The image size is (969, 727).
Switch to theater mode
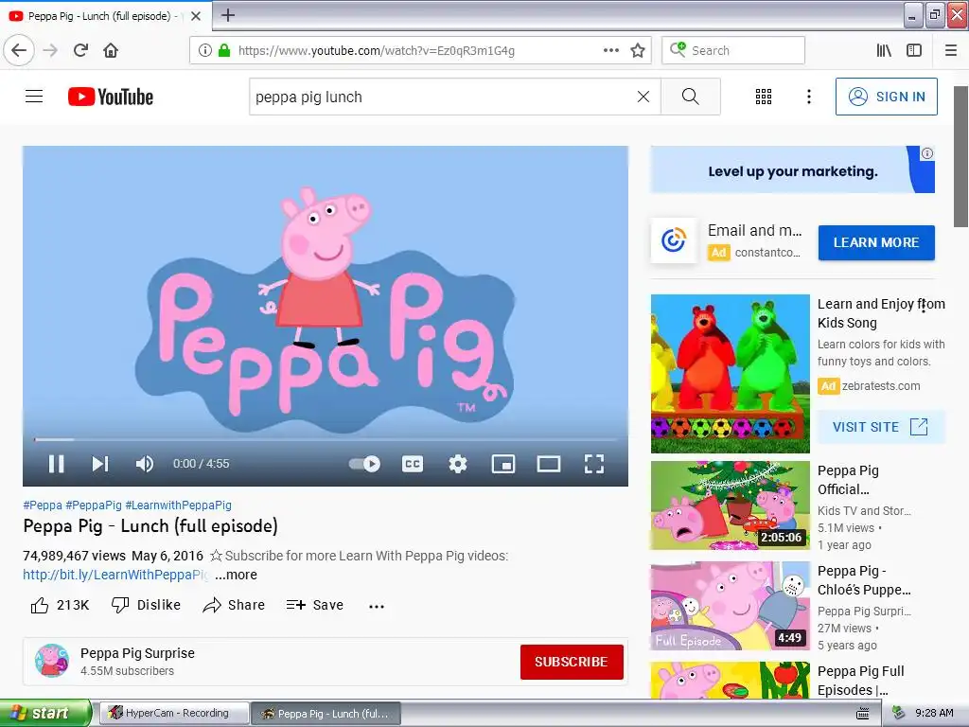[549, 464]
